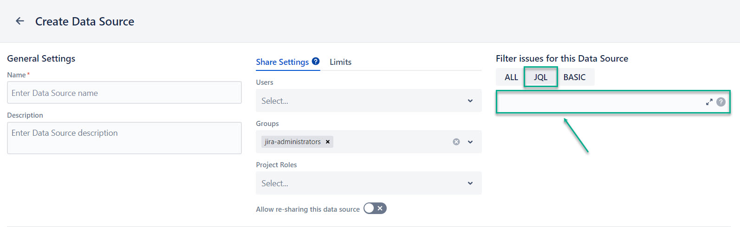Screen dimensions: 740x227
Task: Switch to BASIC filter mode
Action: [x=574, y=77]
